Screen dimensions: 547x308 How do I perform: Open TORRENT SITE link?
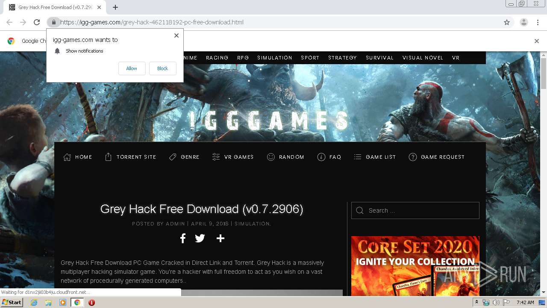tap(130, 157)
